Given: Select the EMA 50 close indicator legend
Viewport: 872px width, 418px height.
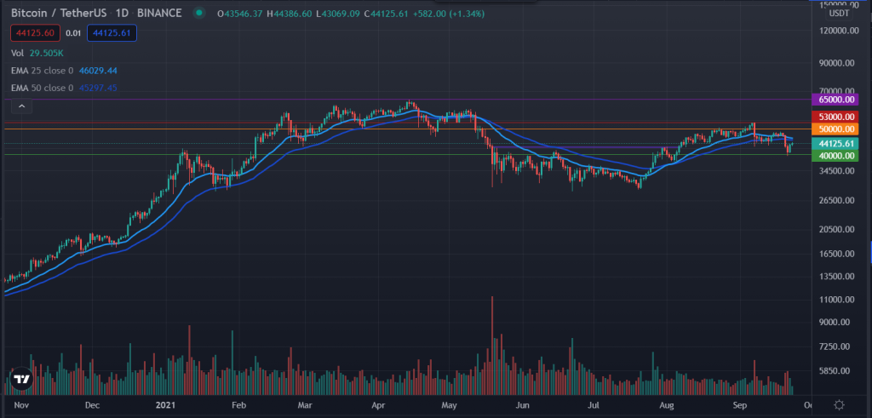Looking at the screenshot, I should pyautogui.click(x=63, y=88).
